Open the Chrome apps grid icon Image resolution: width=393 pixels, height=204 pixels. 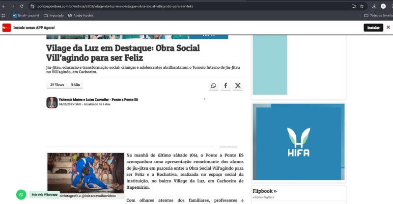5,15
